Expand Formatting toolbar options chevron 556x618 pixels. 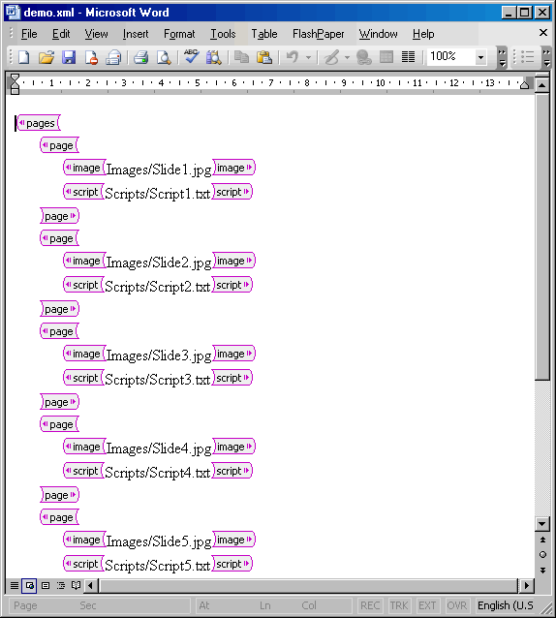click(x=546, y=57)
